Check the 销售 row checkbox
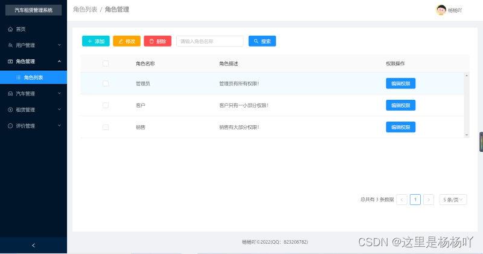This screenshot has height=254, width=483. (x=106, y=127)
